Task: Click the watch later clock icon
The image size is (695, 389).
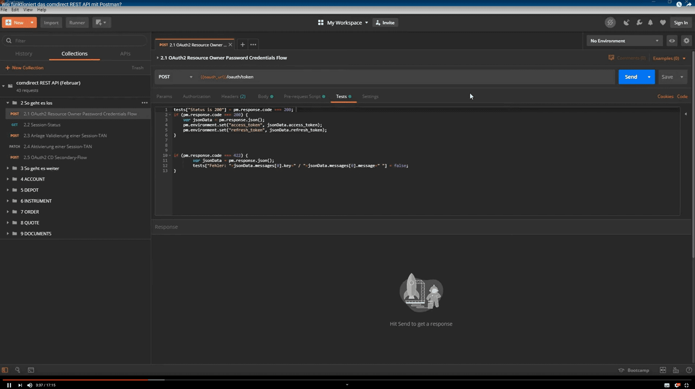Action: 679,4
